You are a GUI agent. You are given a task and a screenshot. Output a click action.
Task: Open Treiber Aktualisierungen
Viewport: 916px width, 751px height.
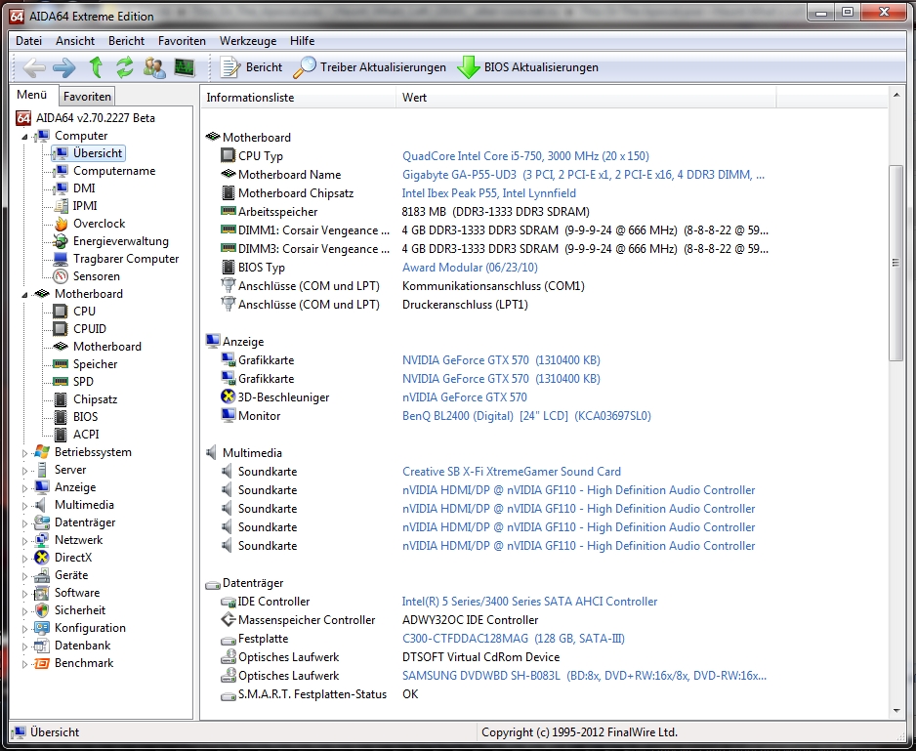[x=369, y=67]
